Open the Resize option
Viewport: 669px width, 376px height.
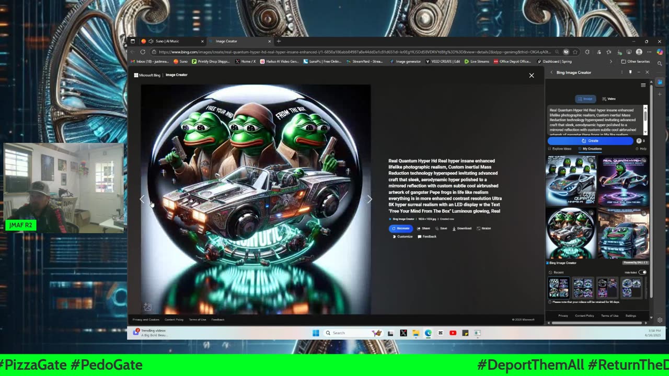(484, 228)
